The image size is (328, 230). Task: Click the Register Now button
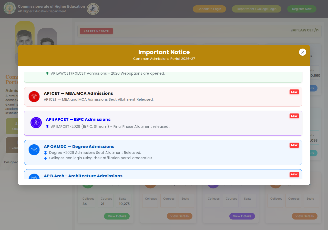click(x=302, y=9)
